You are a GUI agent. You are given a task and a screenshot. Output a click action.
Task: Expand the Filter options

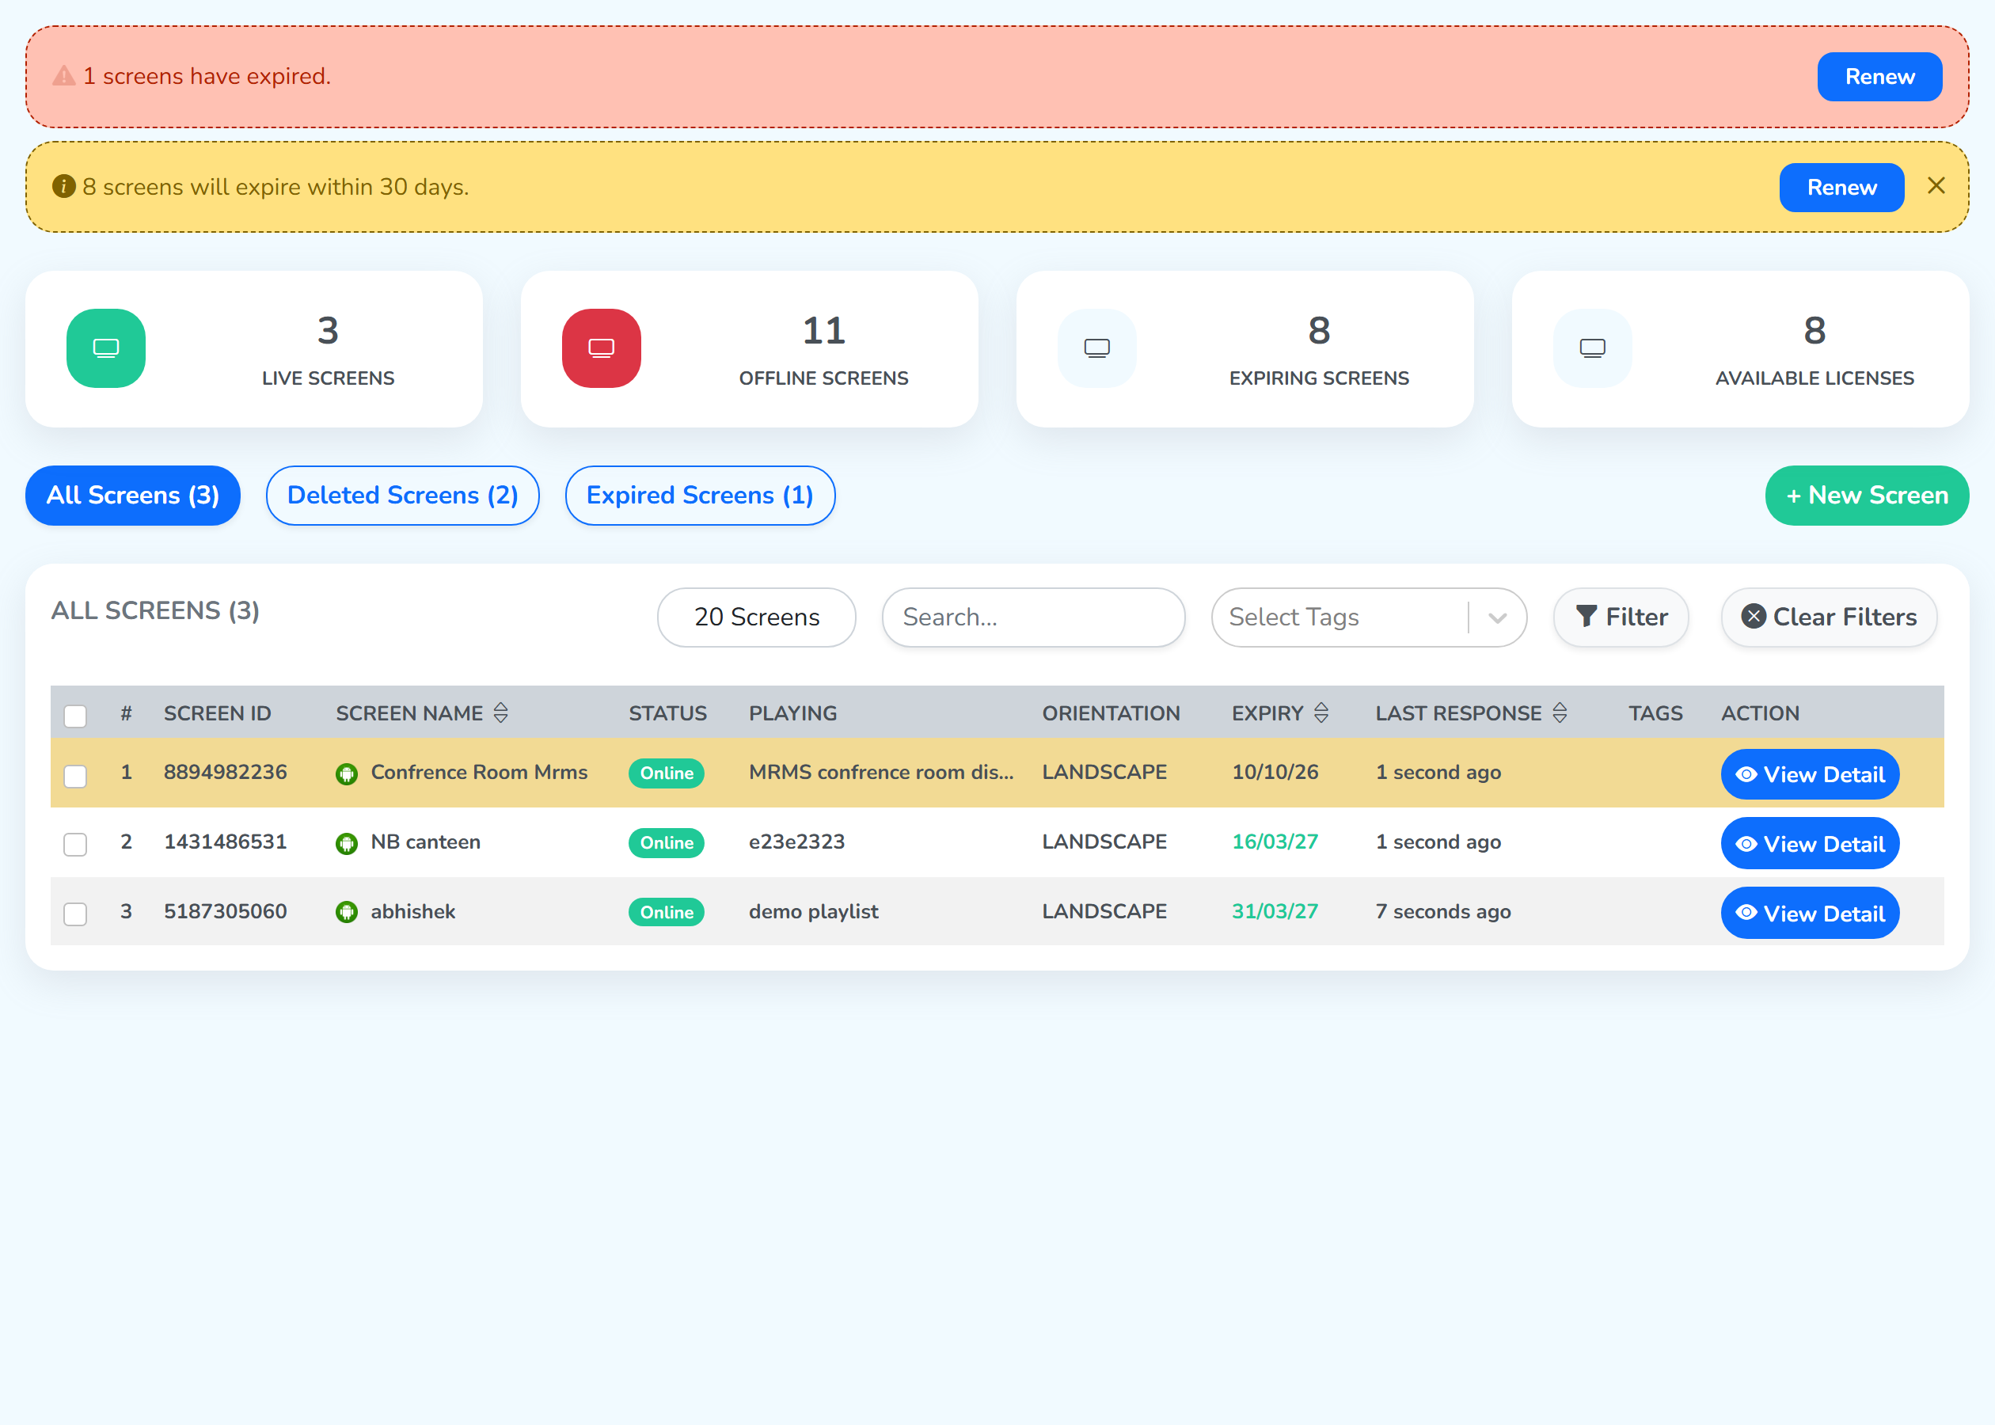[1621, 617]
